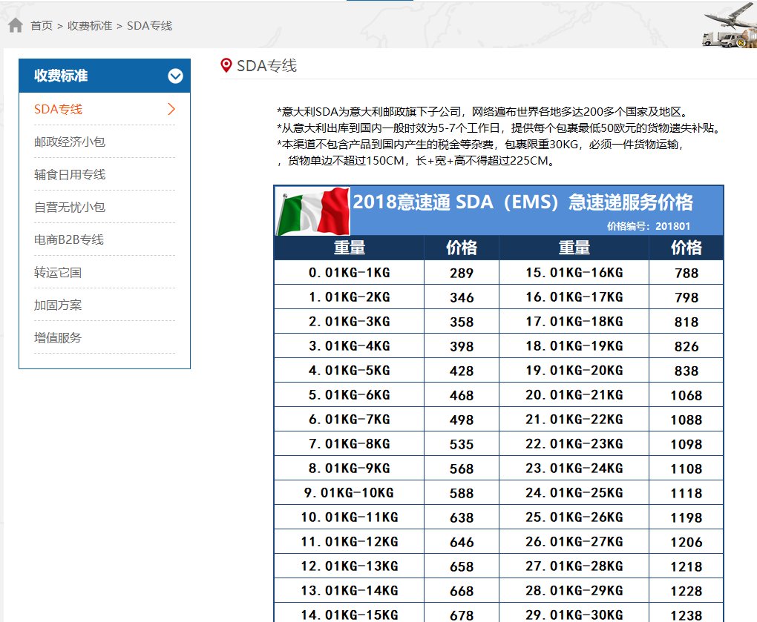Click the price cell 428
Image resolution: width=757 pixels, height=622 pixels.
pos(462,371)
